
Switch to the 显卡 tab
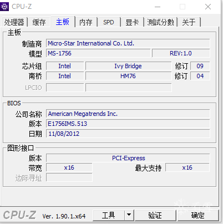pos(132,22)
